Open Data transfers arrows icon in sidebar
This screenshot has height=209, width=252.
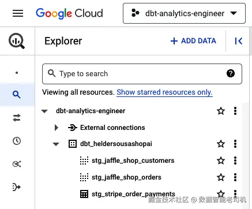point(17,118)
